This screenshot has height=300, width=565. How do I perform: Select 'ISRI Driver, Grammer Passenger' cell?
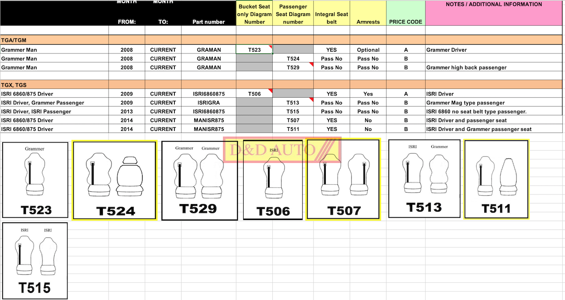(x=54, y=103)
